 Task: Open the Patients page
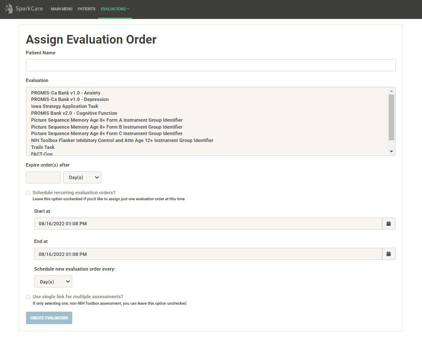click(87, 9)
